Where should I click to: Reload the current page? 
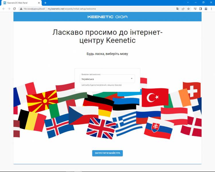coord(14,9)
